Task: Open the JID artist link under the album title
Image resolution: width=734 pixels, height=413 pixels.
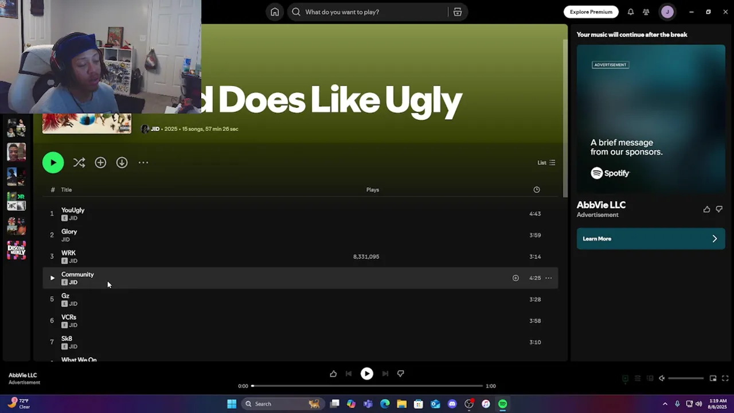Action: [155, 129]
